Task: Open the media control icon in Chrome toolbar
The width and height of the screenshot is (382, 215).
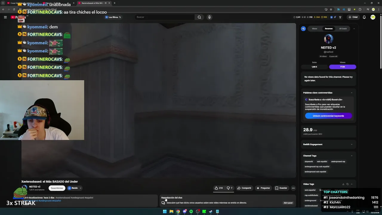Action: tap(368, 9)
